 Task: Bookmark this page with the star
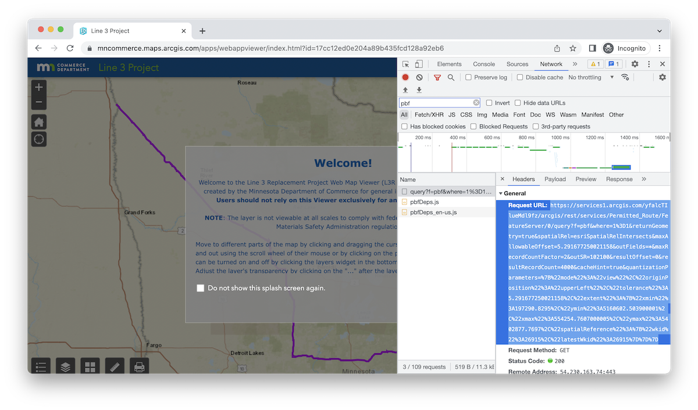point(573,48)
